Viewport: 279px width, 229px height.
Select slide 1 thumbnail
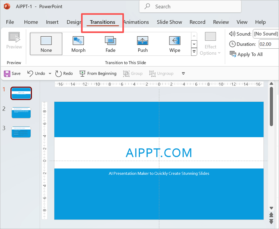point(21,93)
